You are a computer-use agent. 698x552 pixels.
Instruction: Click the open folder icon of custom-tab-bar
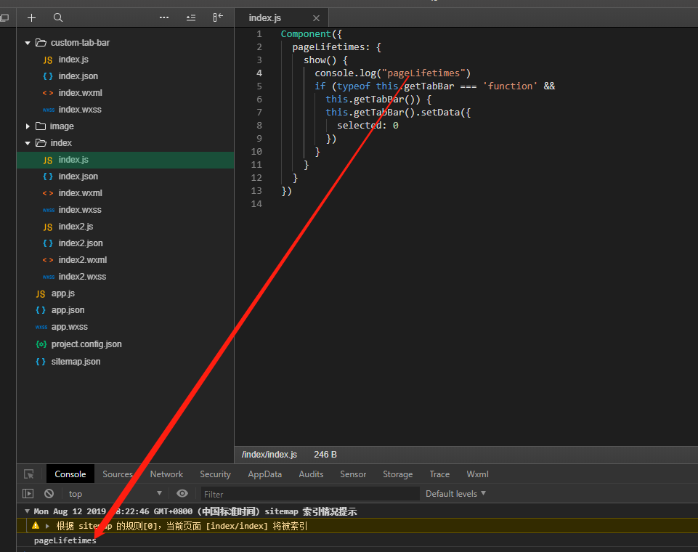(41, 43)
